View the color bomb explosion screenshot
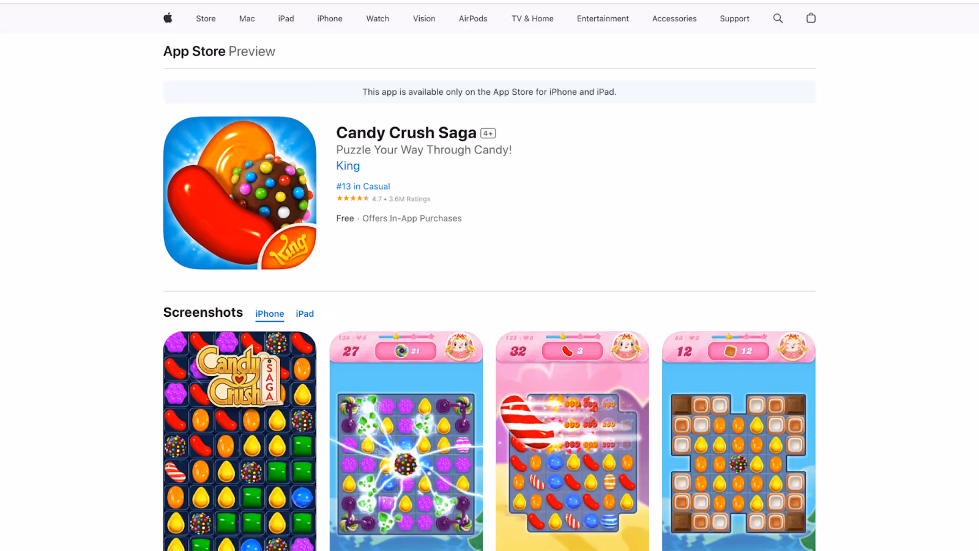The image size is (979, 551). (406, 441)
